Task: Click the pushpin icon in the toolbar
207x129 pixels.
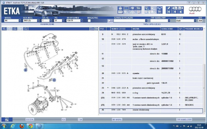Action: [x=169, y=8]
